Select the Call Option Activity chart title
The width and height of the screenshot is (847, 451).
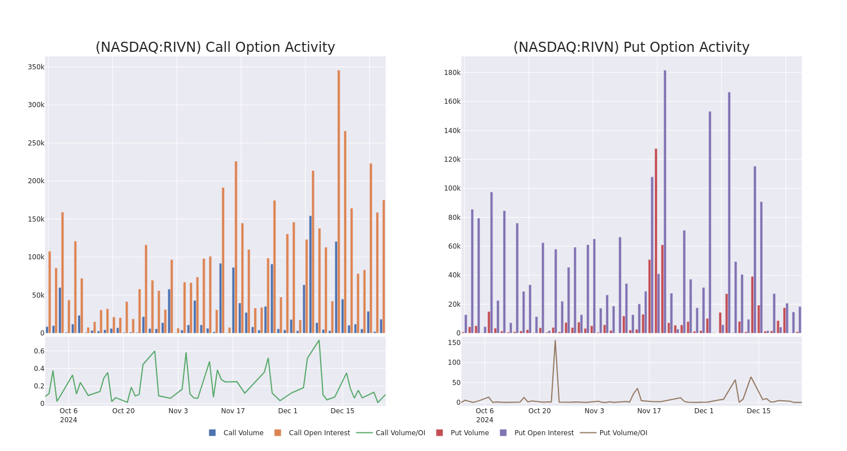(x=215, y=47)
